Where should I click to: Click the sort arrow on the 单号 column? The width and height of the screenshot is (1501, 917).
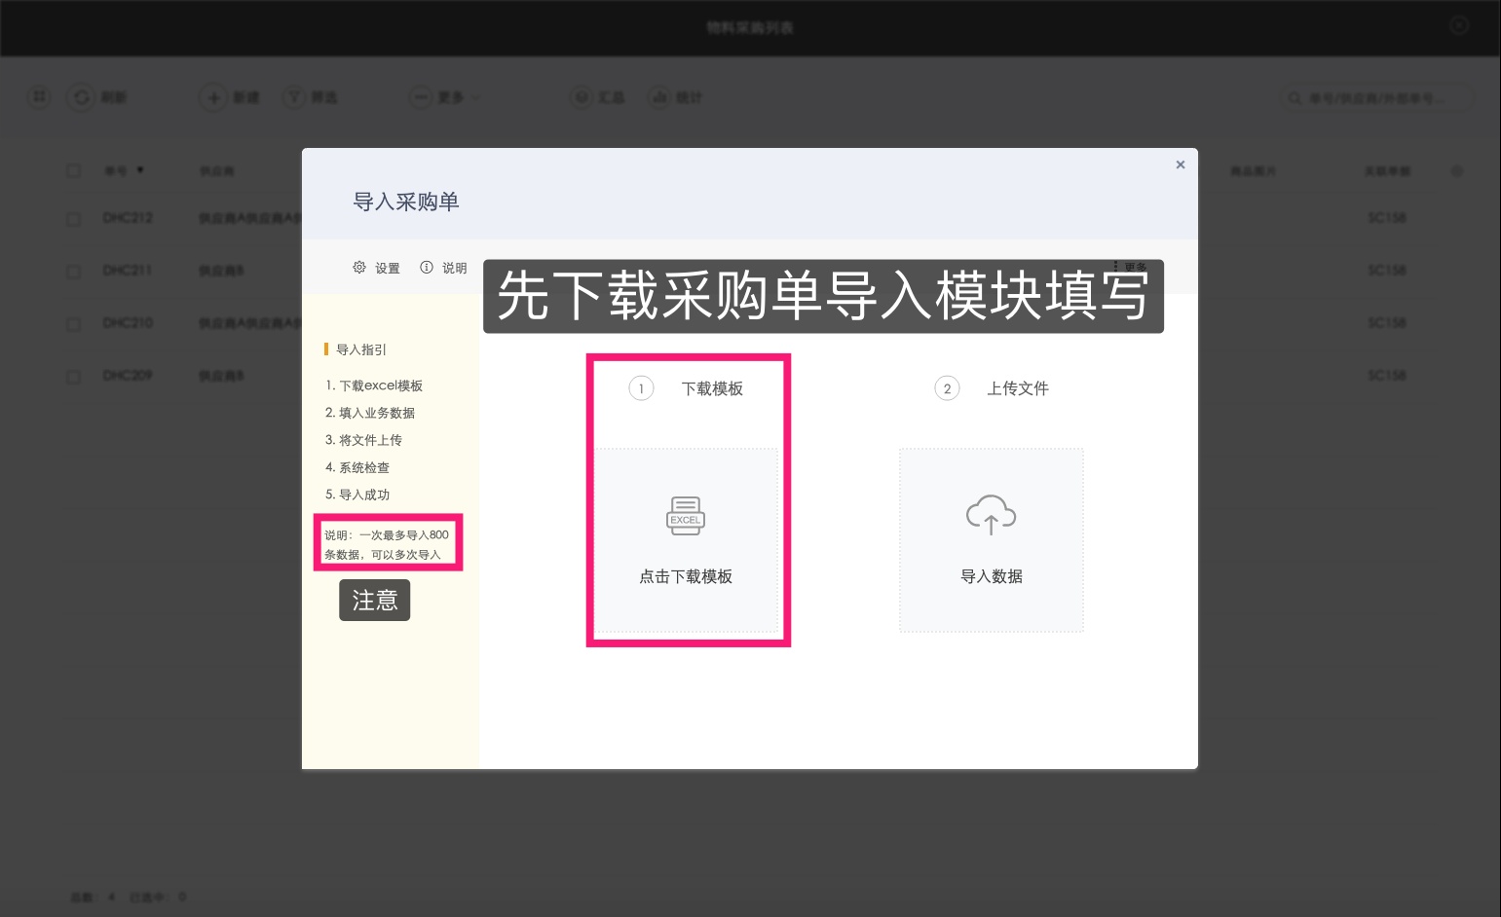[x=140, y=169]
